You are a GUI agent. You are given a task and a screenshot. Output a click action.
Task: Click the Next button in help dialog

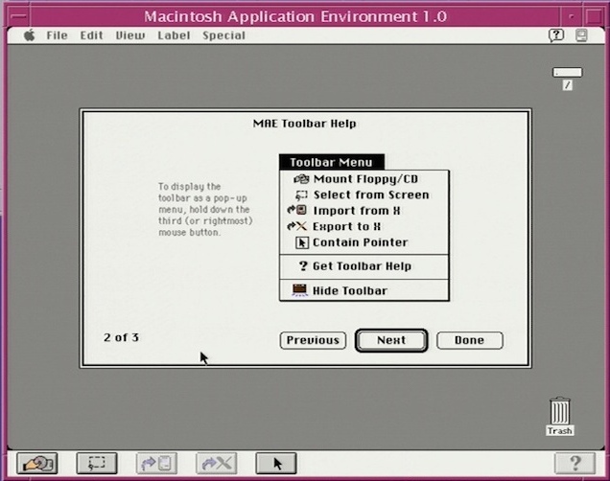coord(391,340)
